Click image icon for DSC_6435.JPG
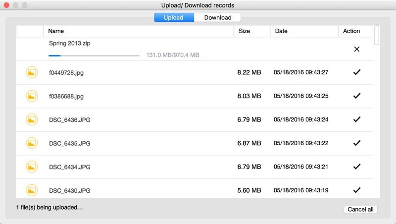 [x=32, y=143]
